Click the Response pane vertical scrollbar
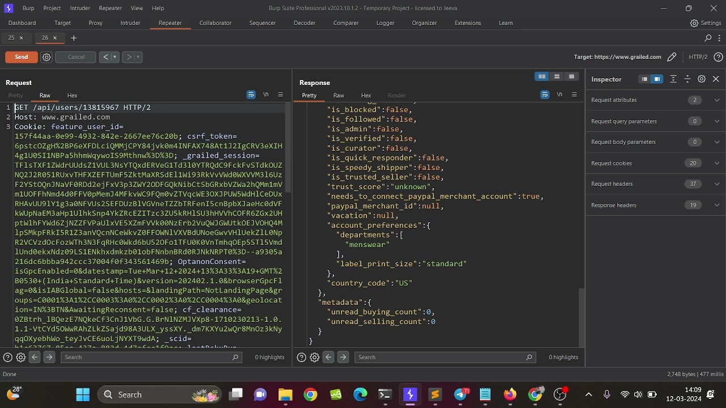 (x=580, y=317)
